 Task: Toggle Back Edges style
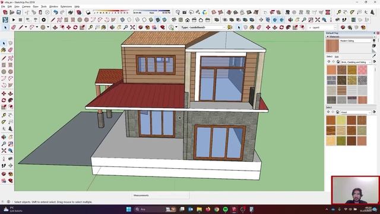tap(129, 20)
